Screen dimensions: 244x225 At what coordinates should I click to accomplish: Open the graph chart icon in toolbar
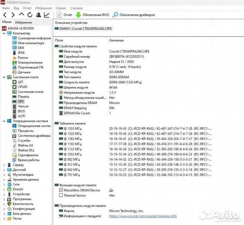[x=47, y=15]
